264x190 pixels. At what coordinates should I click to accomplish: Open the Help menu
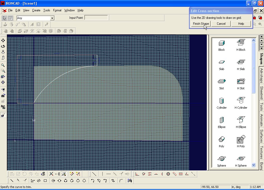[80, 10]
